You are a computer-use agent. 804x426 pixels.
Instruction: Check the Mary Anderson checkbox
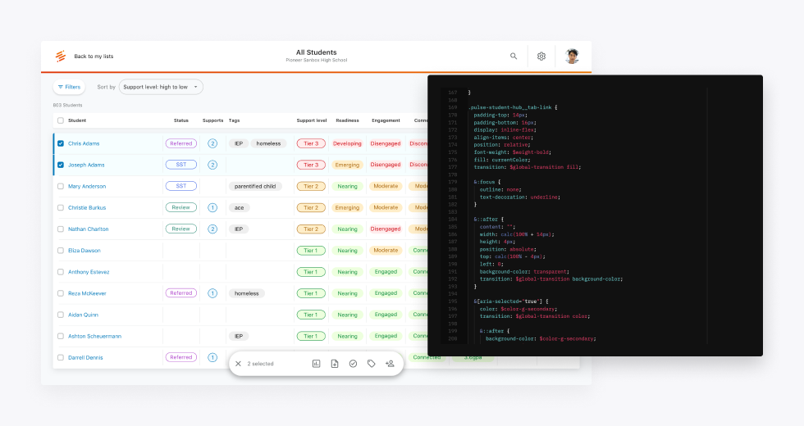[61, 187]
